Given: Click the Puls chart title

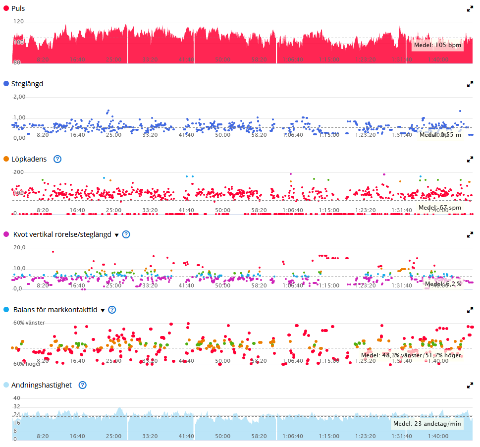Looking at the screenshot, I should [x=18, y=8].
